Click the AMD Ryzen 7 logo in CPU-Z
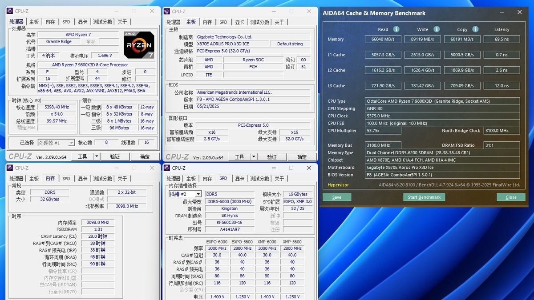Screen dimensions: 534x300 tap(139, 45)
